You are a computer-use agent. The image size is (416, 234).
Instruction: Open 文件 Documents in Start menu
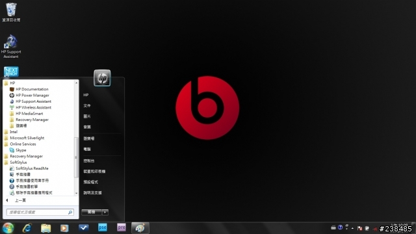pos(86,105)
